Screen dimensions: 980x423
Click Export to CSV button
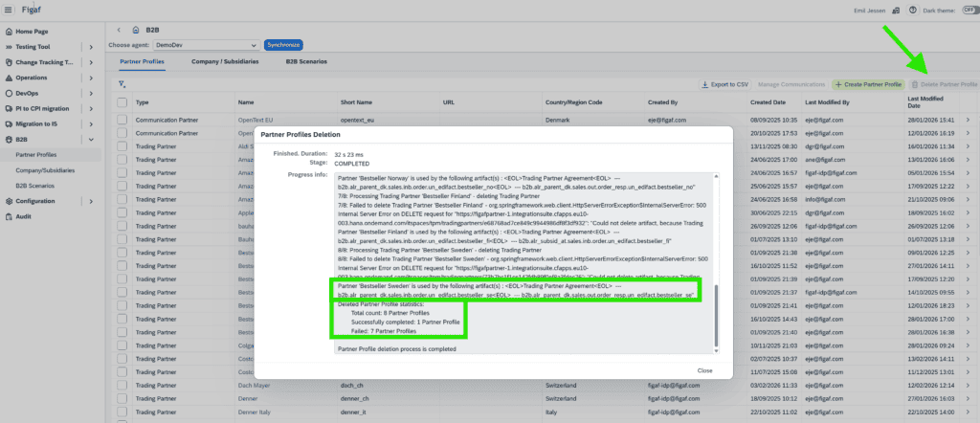coord(725,83)
